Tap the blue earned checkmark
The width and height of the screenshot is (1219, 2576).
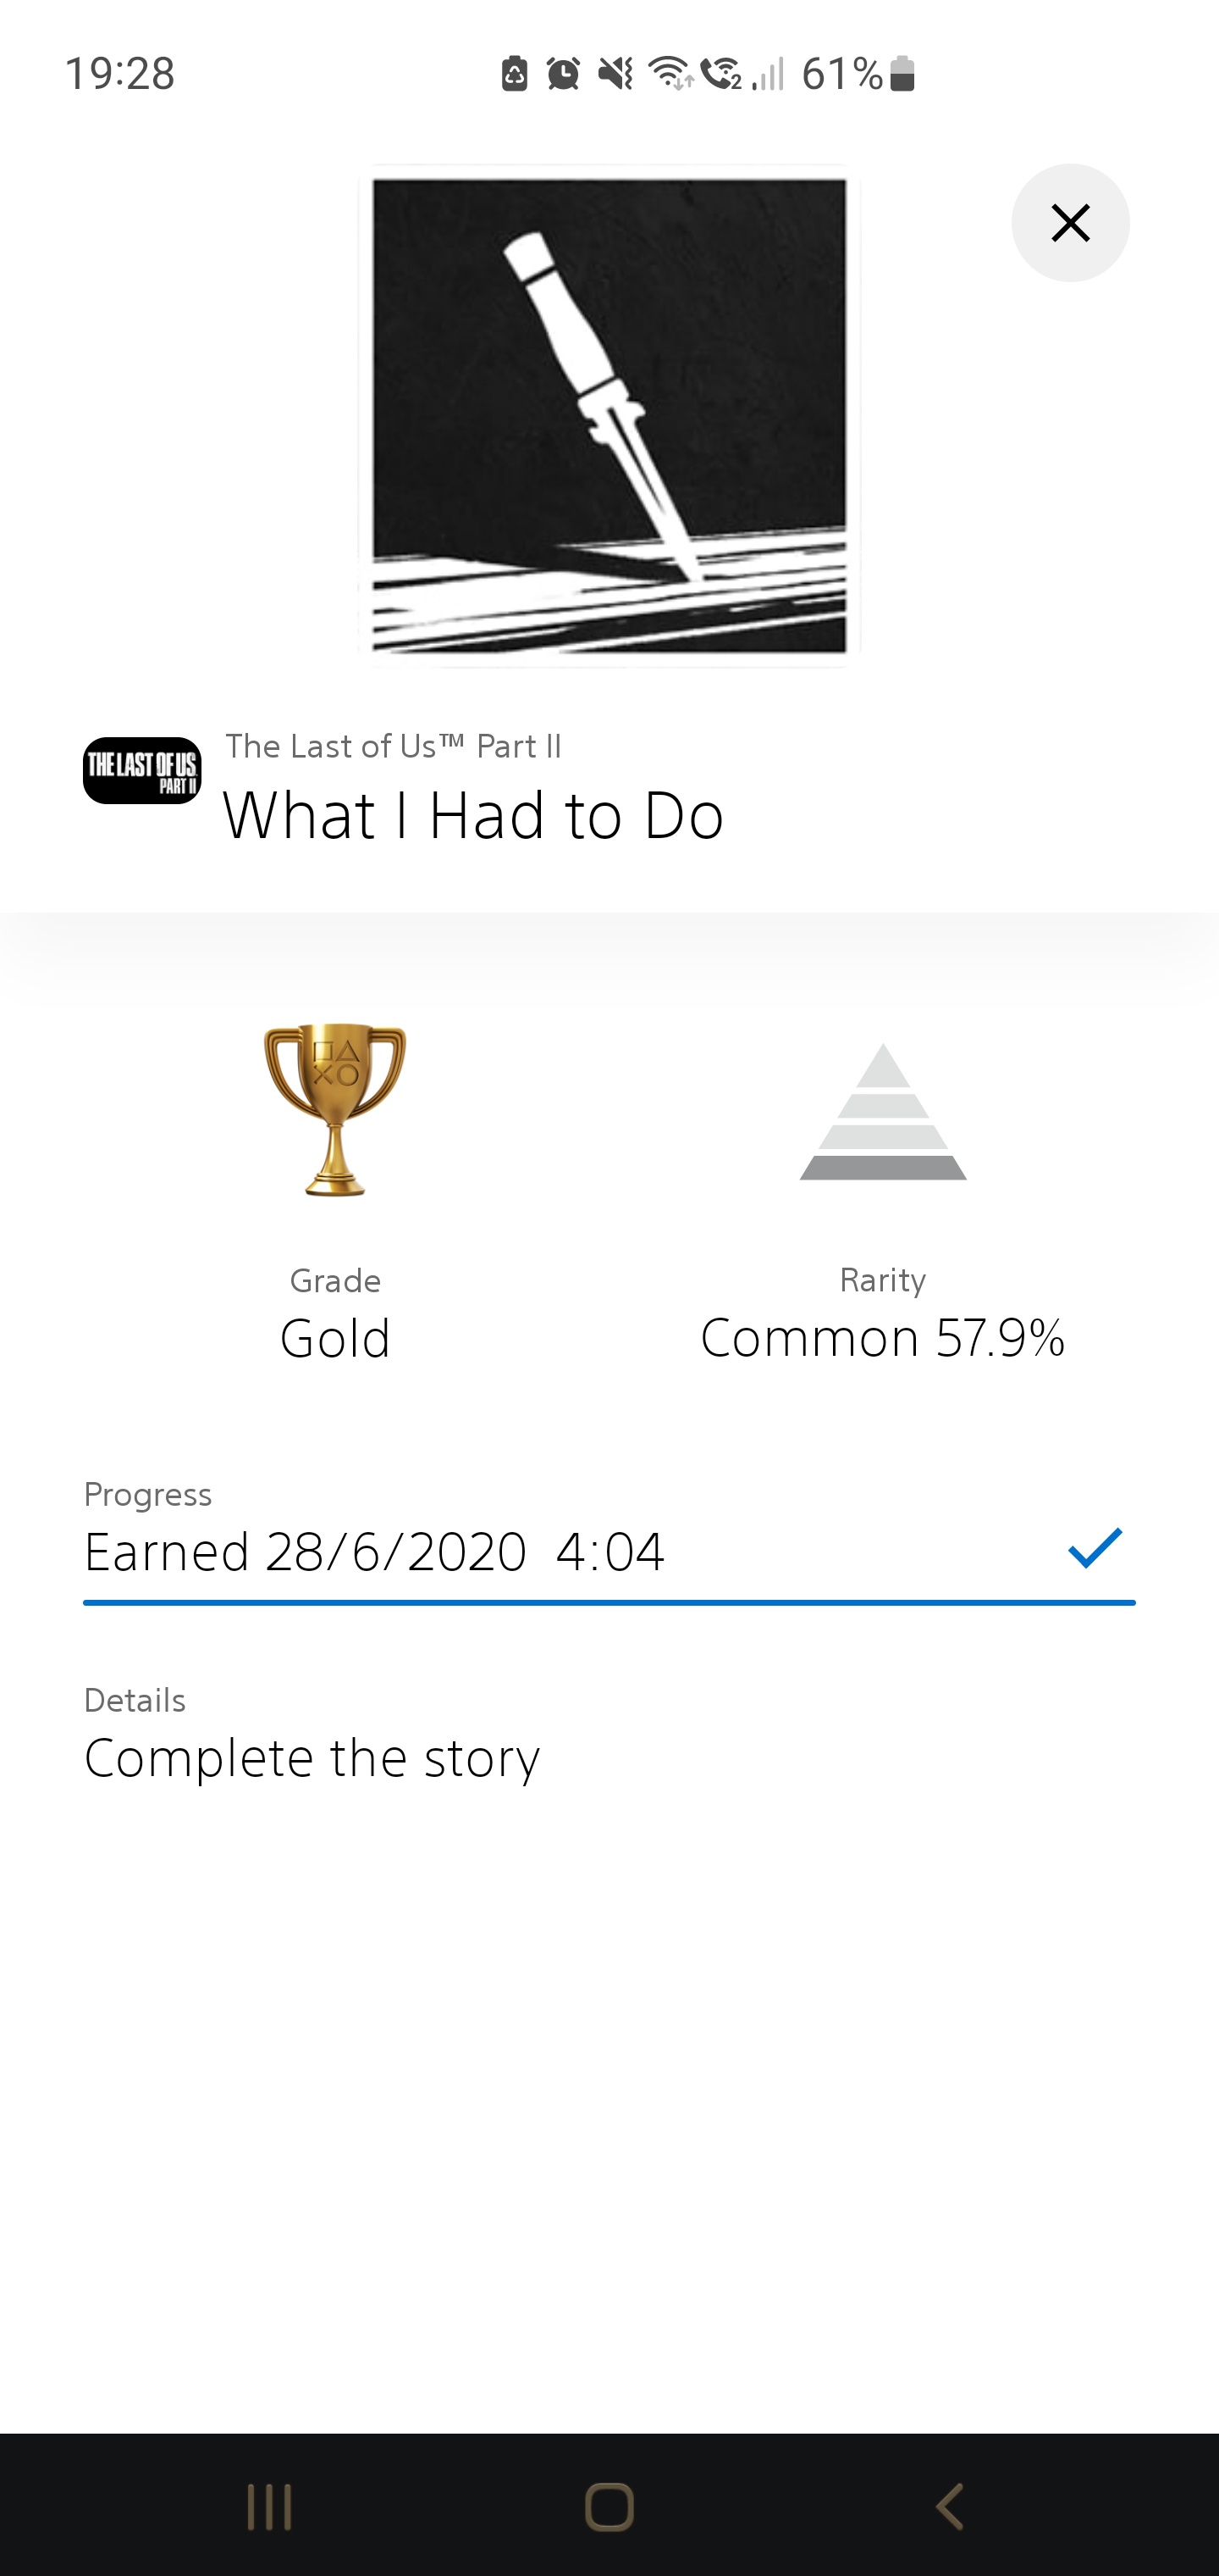1095,1548
